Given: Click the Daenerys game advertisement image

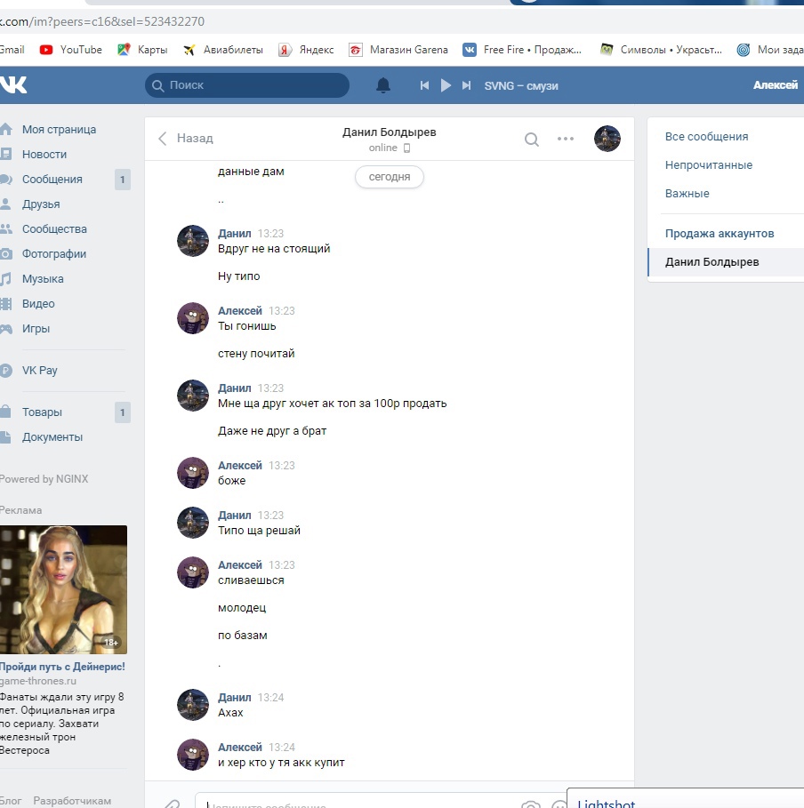Looking at the screenshot, I should pos(63,588).
